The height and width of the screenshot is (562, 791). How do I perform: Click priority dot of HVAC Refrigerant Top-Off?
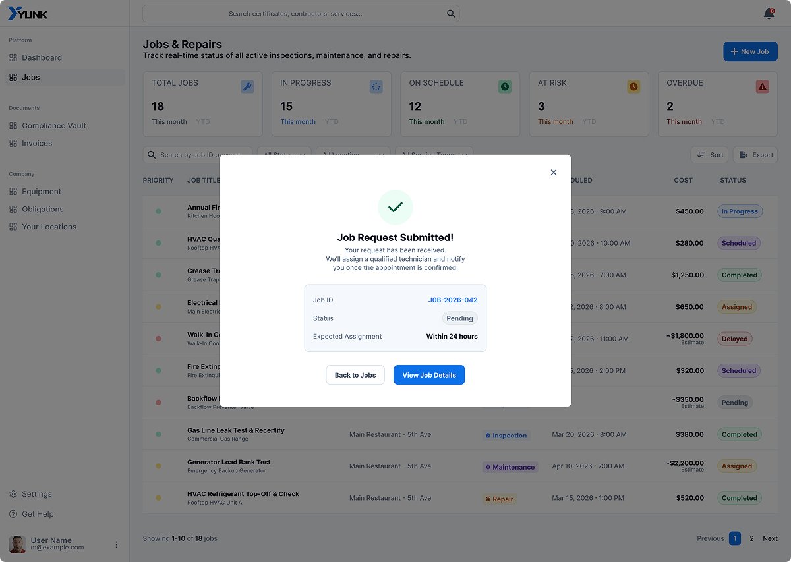pyautogui.click(x=158, y=498)
